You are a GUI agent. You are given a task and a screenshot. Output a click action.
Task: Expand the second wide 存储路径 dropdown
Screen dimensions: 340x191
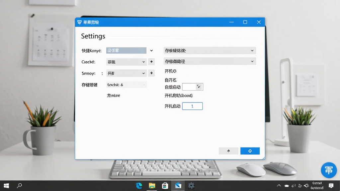pyautogui.click(x=210, y=61)
